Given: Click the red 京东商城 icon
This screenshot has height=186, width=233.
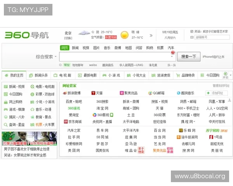Looking at the screenshot, I should 66,122.
